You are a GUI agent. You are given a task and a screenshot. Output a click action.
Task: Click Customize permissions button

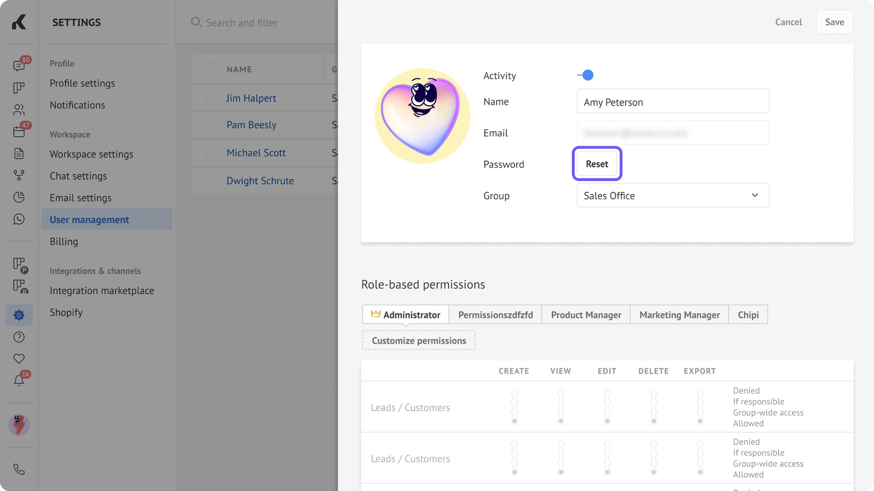(419, 341)
